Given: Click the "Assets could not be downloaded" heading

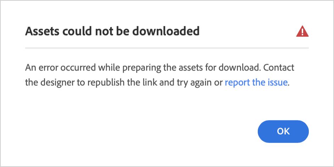Looking at the screenshot, I should (x=112, y=31).
